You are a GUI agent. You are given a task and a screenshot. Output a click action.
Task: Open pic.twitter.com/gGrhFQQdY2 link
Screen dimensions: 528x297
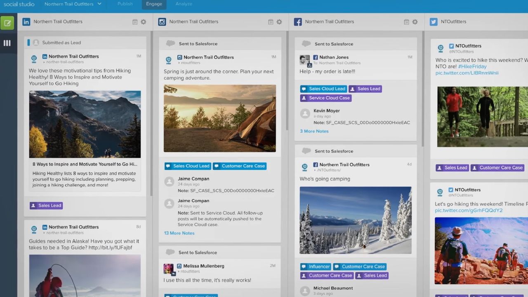tap(469, 210)
